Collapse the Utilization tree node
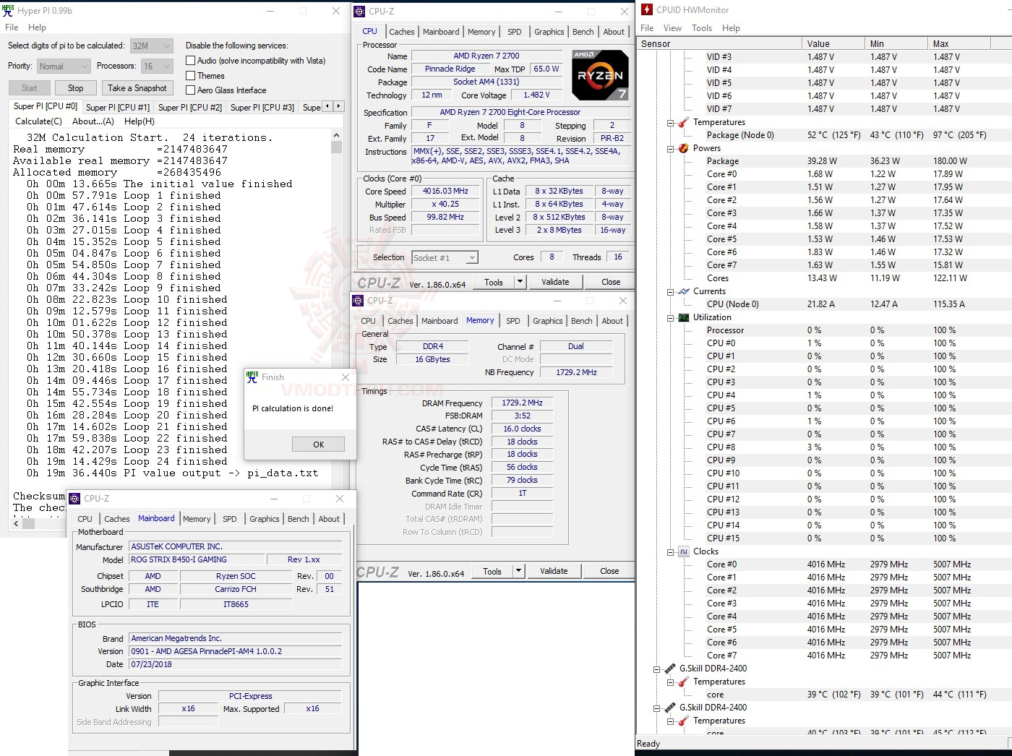This screenshot has height=756, width=1012. 670,317
